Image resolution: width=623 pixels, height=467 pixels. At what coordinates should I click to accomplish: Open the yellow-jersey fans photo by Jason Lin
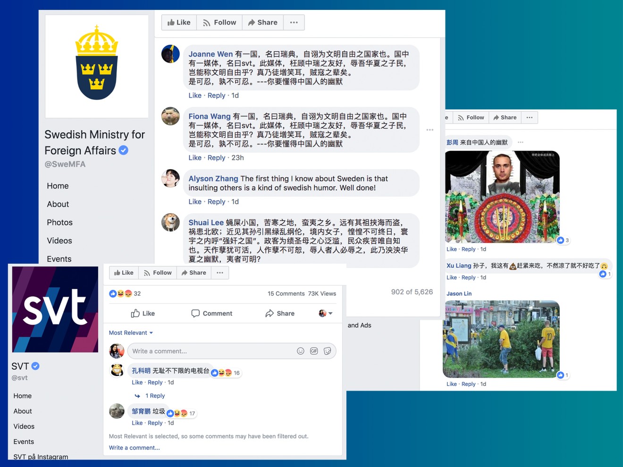[x=501, y=339]
